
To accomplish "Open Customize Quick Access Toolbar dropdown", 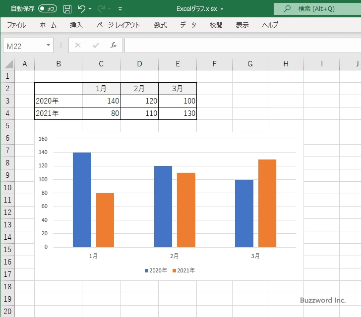I will click(x=120, y=9).
